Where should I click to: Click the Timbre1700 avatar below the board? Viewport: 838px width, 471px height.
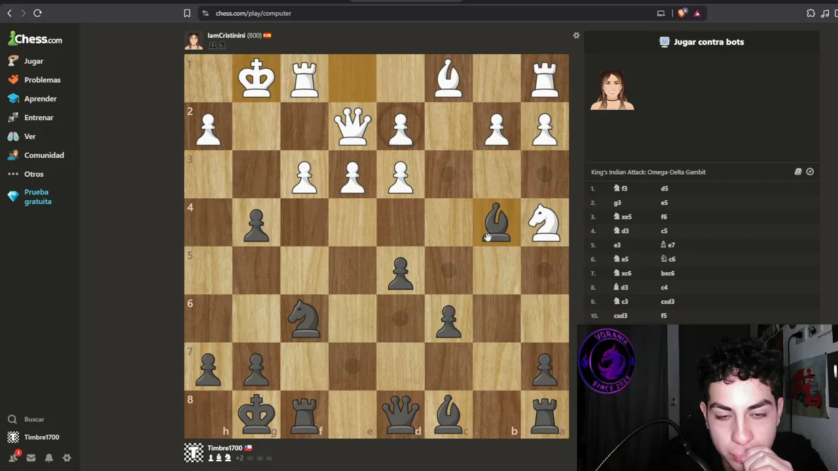[194, 453]
